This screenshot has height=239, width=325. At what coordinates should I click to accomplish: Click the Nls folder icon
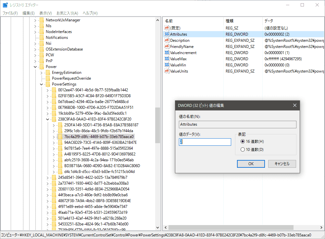pyautogui.click(x=42, y=26)
